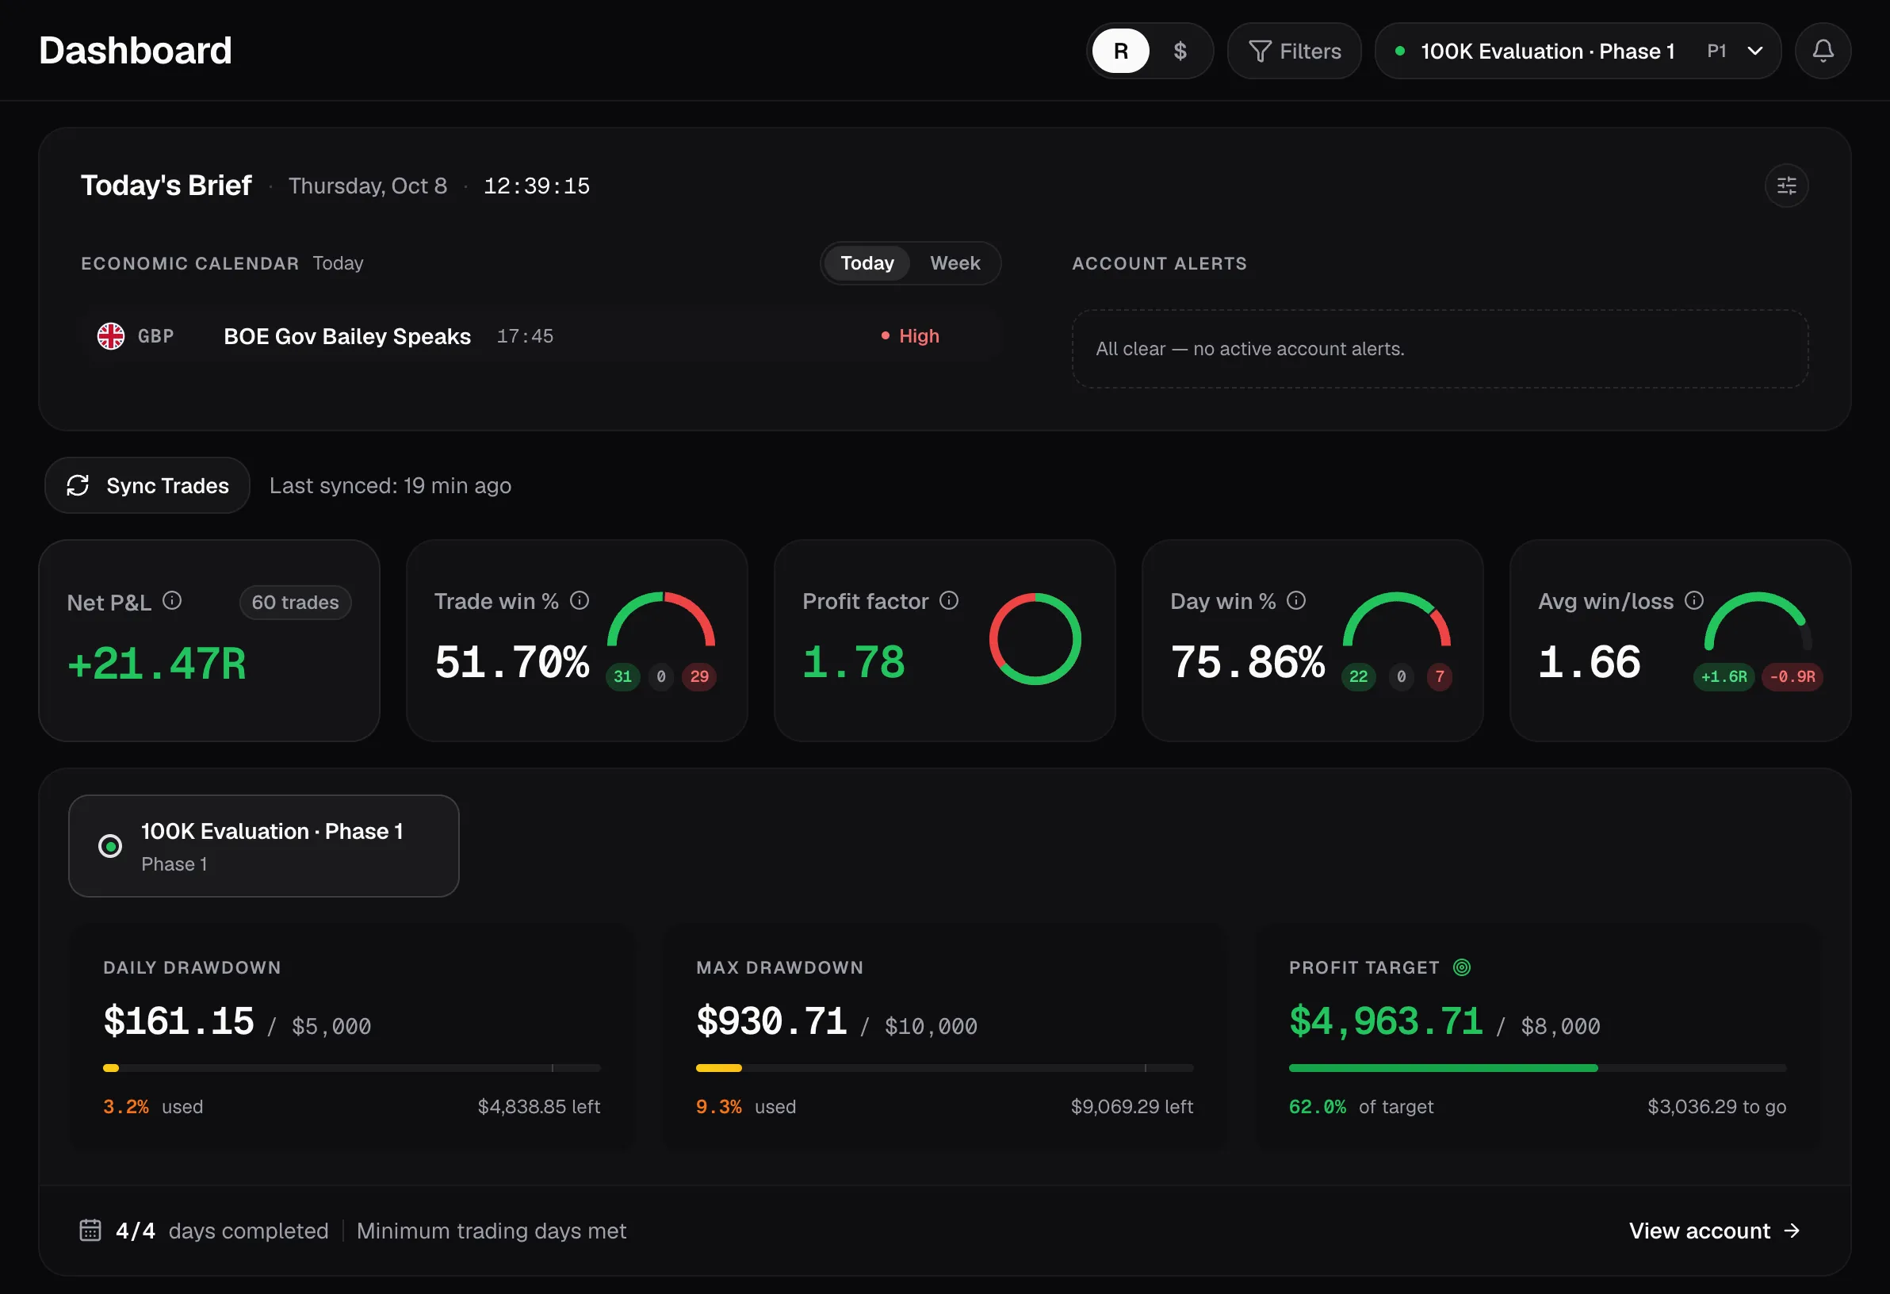Show Week in the economic calendar
Image resolution: width=1890 pixels, height=1294 pixels.
[x=955, y=262]
